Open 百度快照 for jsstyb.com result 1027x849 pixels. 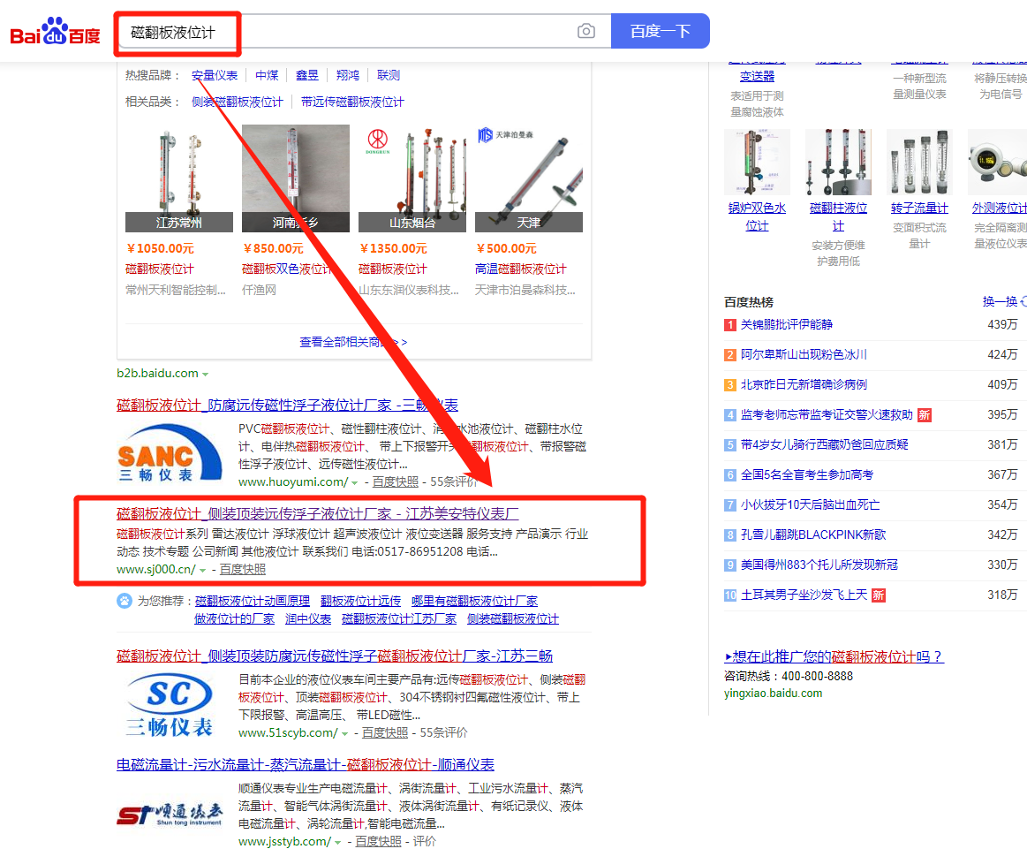point(378,841)
